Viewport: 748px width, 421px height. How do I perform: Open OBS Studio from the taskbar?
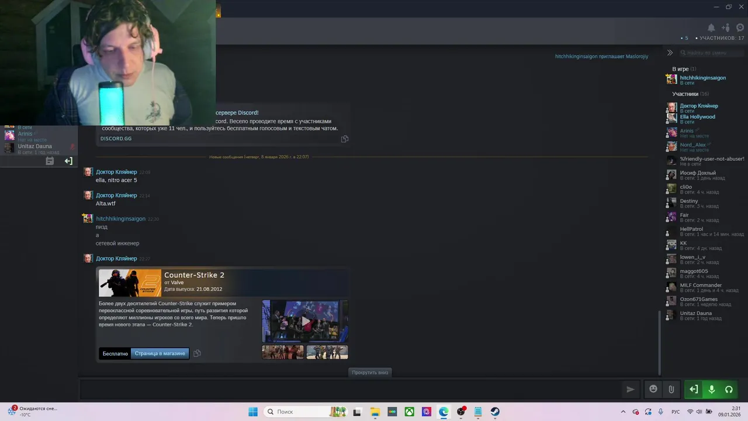coord(461,412)
